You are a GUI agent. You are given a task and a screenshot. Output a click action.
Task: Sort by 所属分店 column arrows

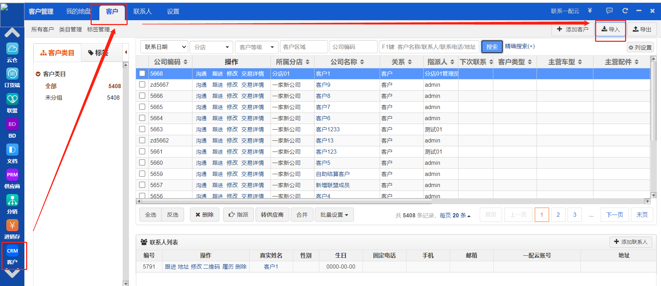(x=307, y=62)
